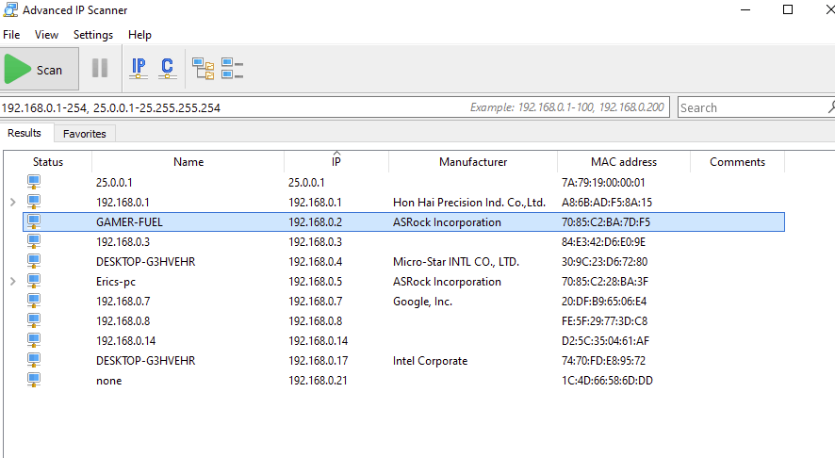
Task: Click IP cell 192.168.0.2
Action: (316, 222)
